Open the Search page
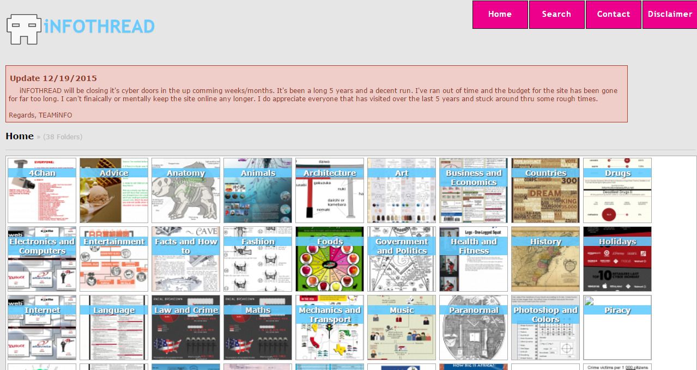This screenshot has height=370, width=697. (556, 14)
